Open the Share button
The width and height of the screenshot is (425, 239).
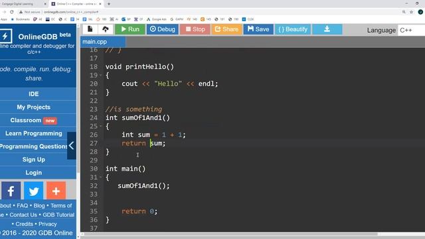pos(226,29)
